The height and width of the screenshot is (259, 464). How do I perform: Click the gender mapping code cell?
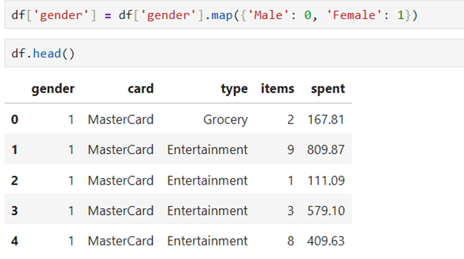click(x=234, y=15)
